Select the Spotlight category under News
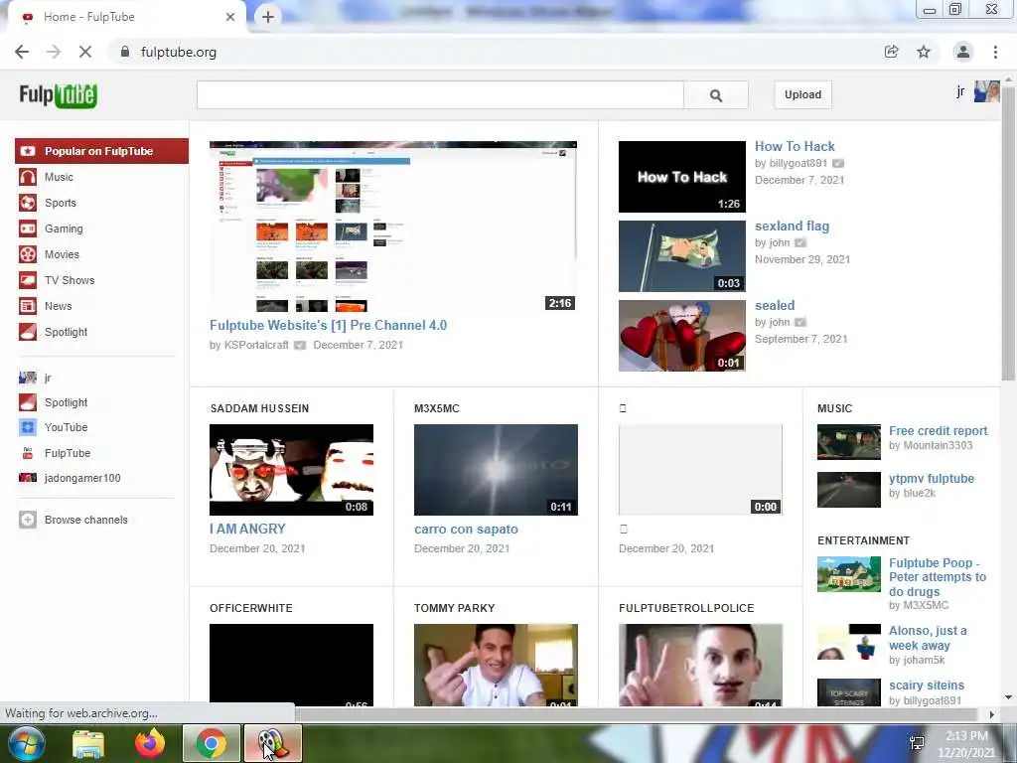This screenshot has width=1017, height=763. (x=66, y=332)
